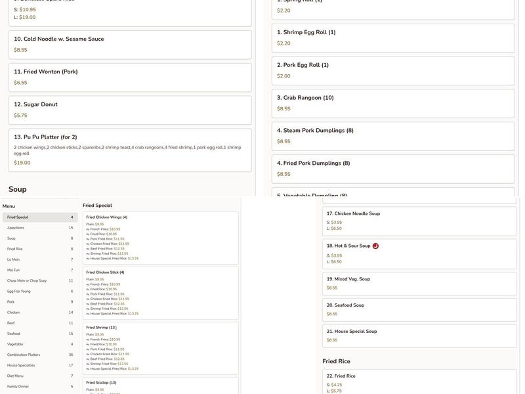
Task: Open the Appetizers category in the sidebar
Action: 39,228
